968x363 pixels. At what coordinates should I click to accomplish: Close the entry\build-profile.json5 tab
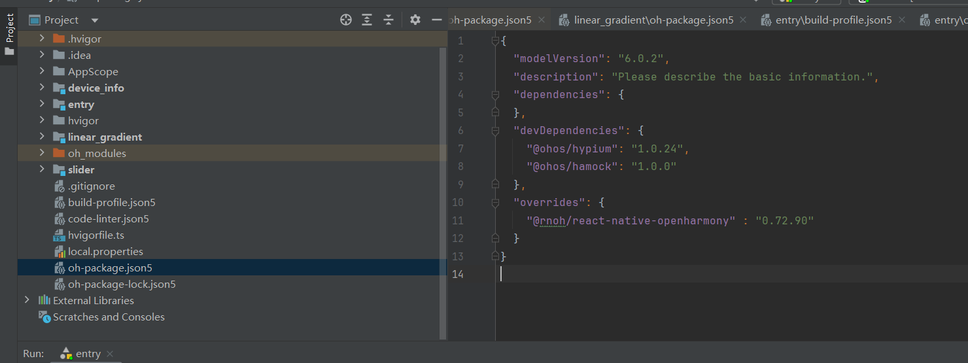coord(902,20)
